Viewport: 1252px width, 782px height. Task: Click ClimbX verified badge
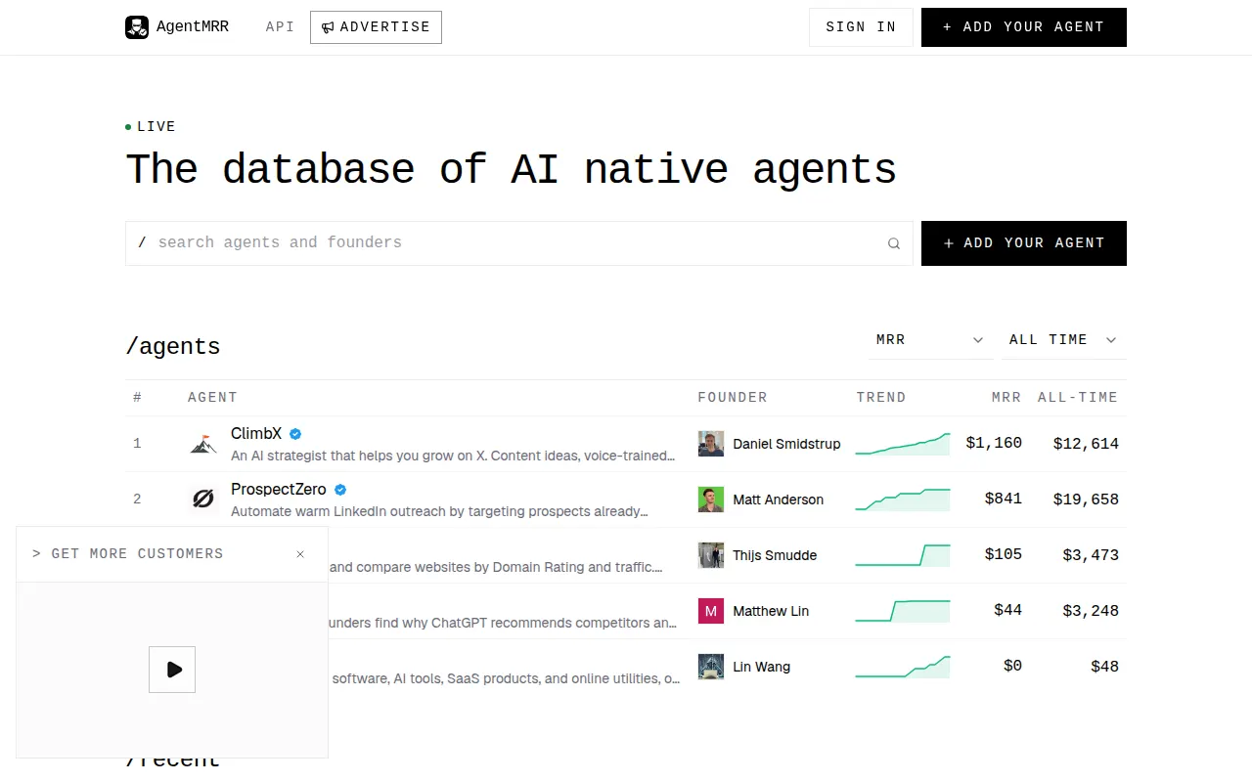point(295,434)
